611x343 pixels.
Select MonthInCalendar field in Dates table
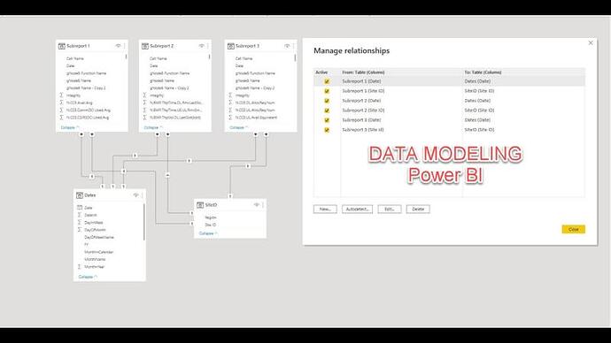[99, 252]
